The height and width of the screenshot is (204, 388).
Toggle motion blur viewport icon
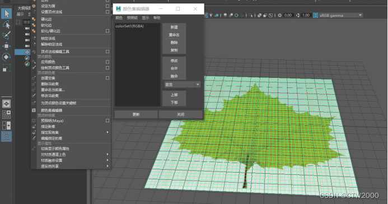pyautogui.click(x=231, y=15)
